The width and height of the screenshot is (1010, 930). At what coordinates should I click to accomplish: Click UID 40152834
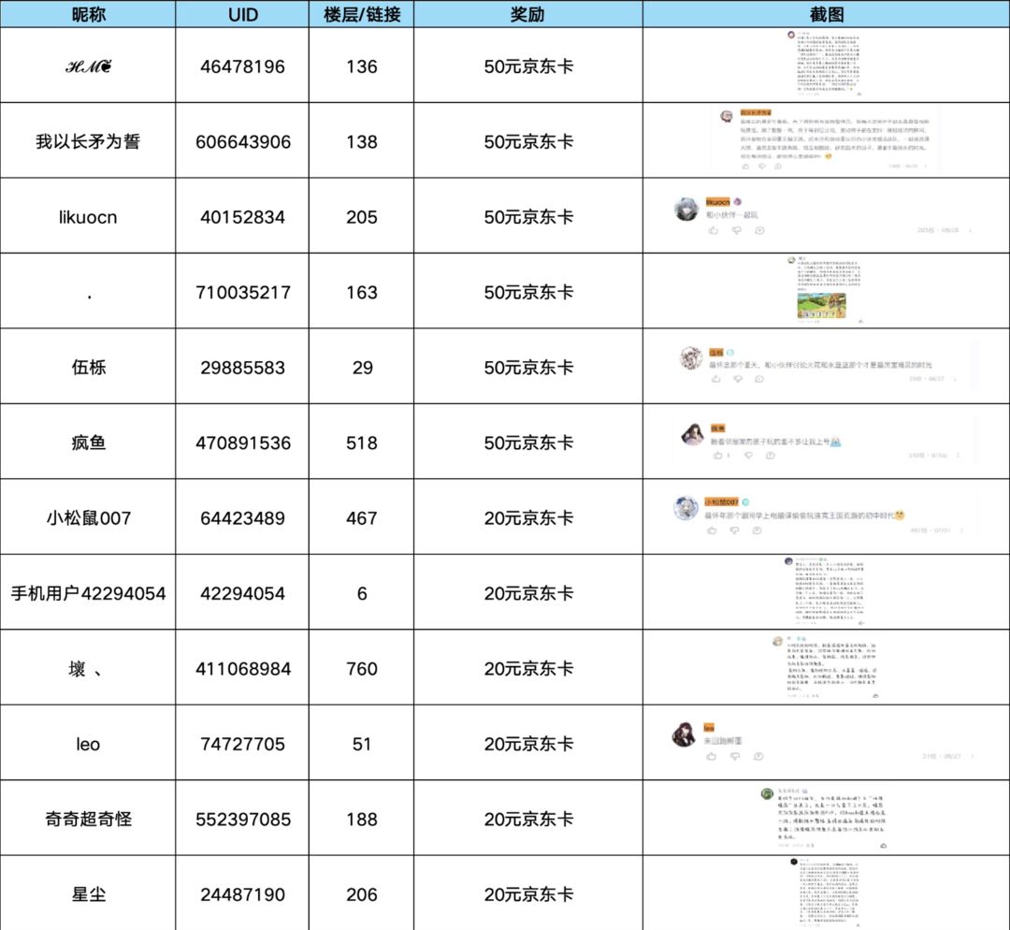click(242, 217)
